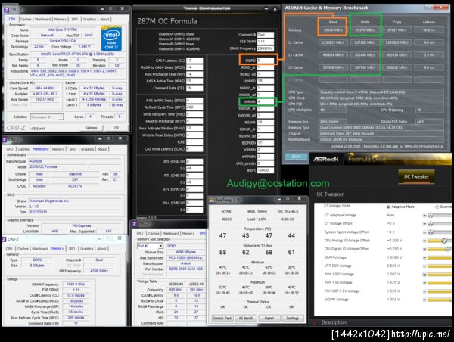Click the Intel Core i7 logo in CPU-Z
Viewport: 454px width, 342px height.
pos(111,39)
